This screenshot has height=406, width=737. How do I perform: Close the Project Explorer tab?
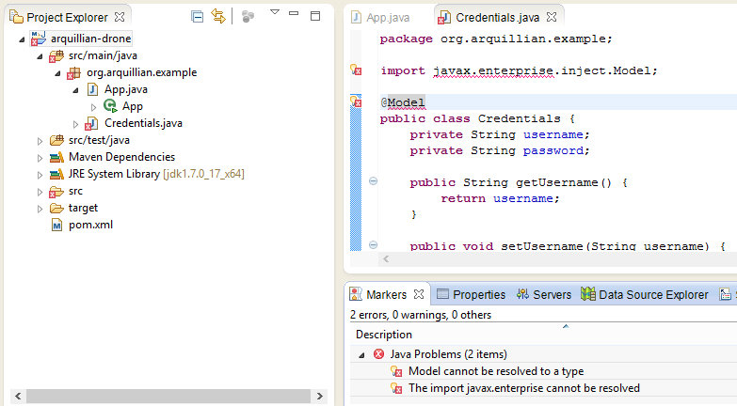pos(120,17)
